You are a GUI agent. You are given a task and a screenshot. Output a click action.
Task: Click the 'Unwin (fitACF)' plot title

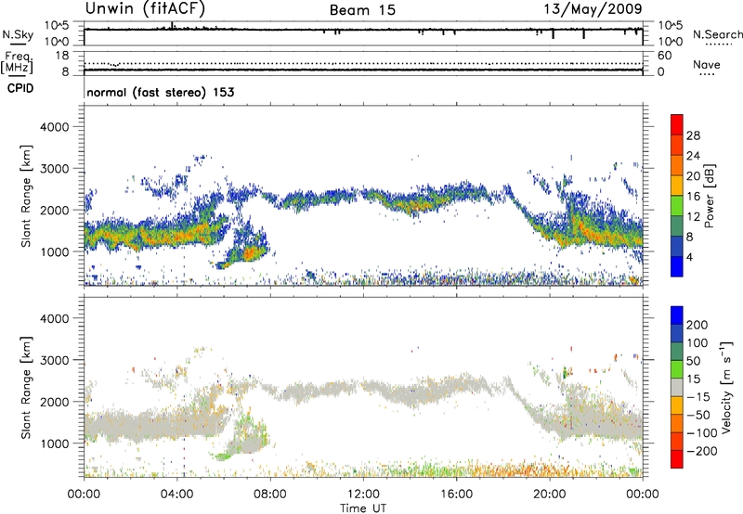pyautogui.click(x=145, y=8)
